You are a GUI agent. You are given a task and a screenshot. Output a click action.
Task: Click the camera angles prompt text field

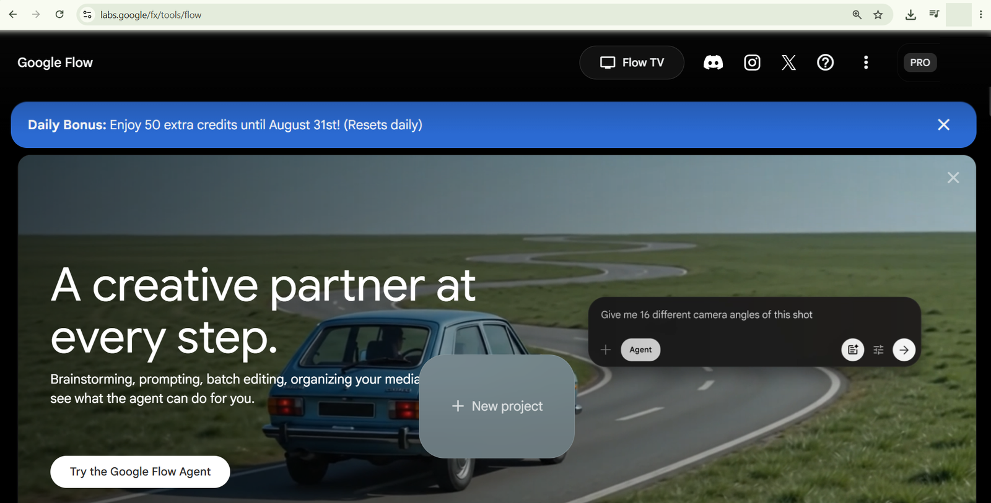[x=707, y=315]
